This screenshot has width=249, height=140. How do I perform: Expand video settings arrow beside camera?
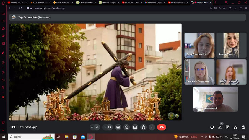105,127
